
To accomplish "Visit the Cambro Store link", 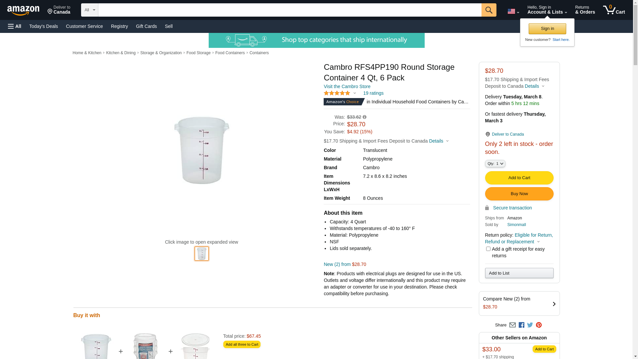I will click(x=347, y=86).
